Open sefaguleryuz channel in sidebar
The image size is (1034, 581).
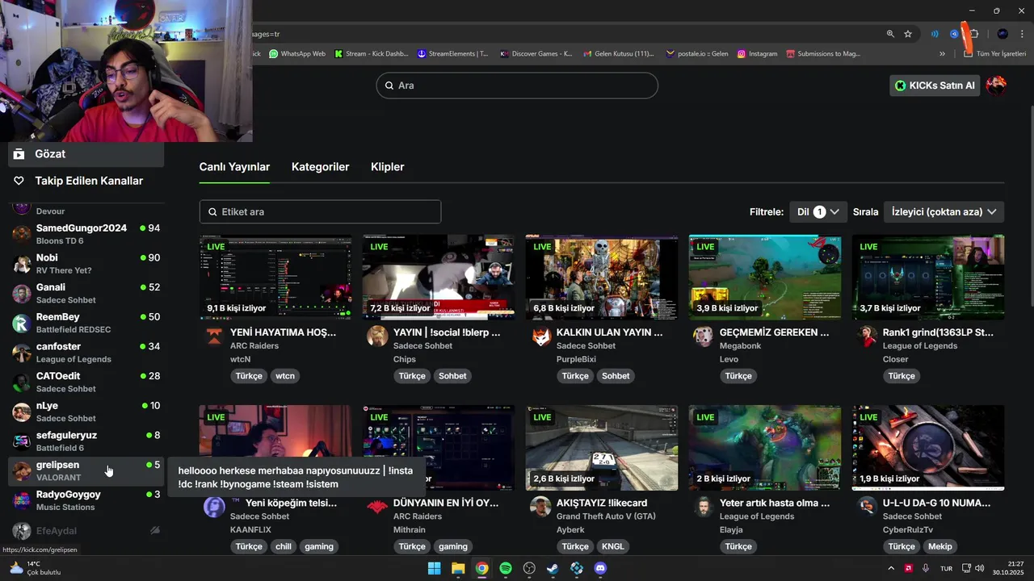click(86, 441)
